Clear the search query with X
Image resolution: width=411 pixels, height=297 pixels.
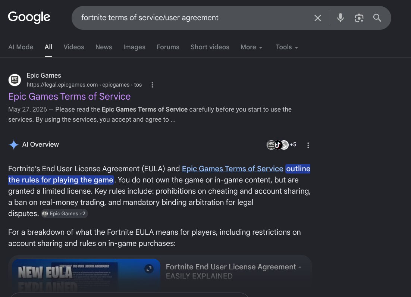click(x=317, y=18)
